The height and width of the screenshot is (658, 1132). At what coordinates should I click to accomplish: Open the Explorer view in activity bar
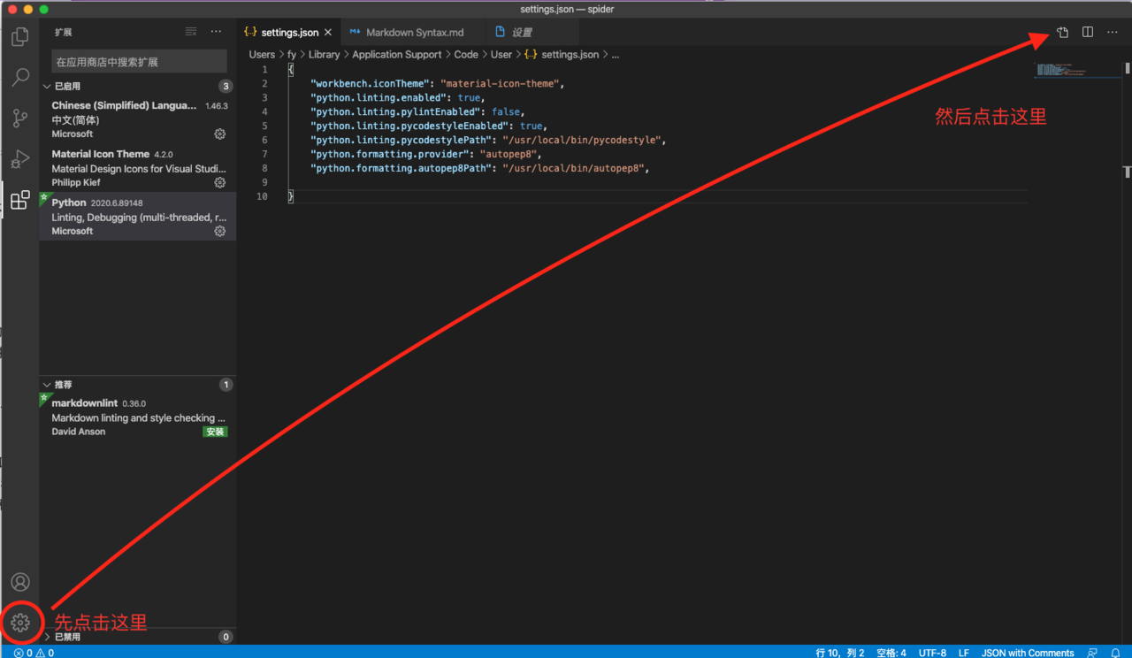19,37
